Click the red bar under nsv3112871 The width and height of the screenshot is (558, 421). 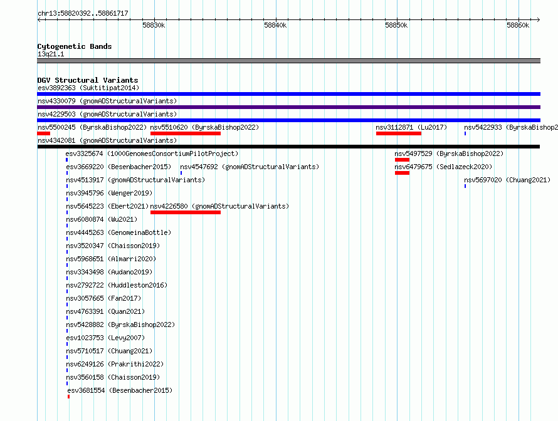point(399,133)
